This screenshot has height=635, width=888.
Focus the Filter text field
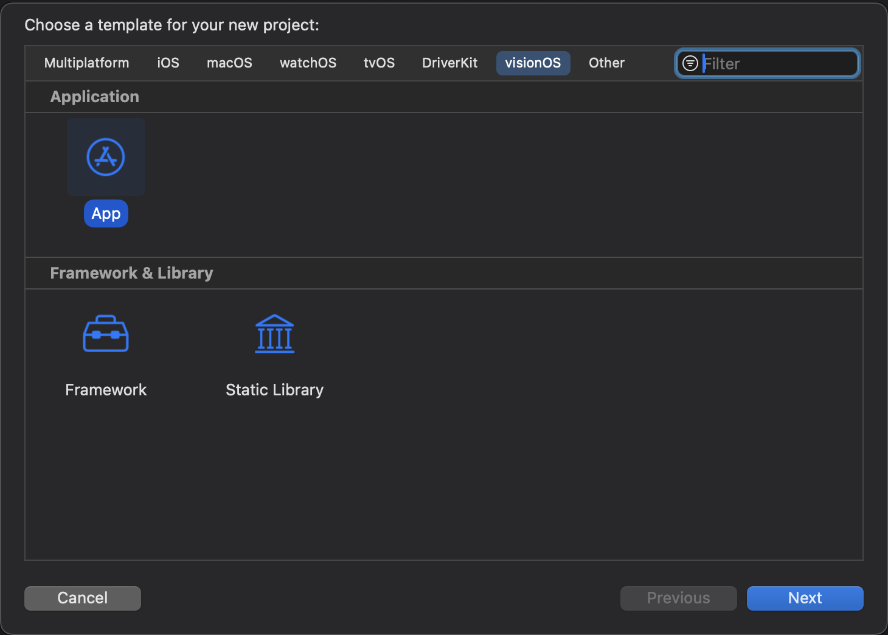point(768,63)
